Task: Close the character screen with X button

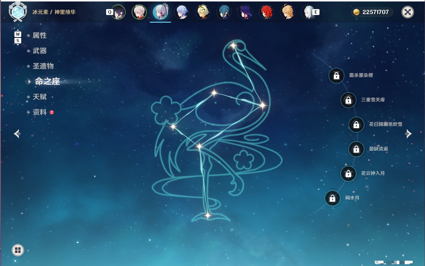Action: pyautogui.click(x=408, y=12)
